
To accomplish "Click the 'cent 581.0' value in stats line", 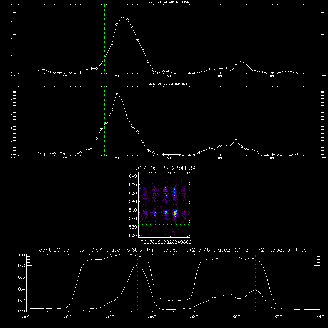I will [54, 250].
